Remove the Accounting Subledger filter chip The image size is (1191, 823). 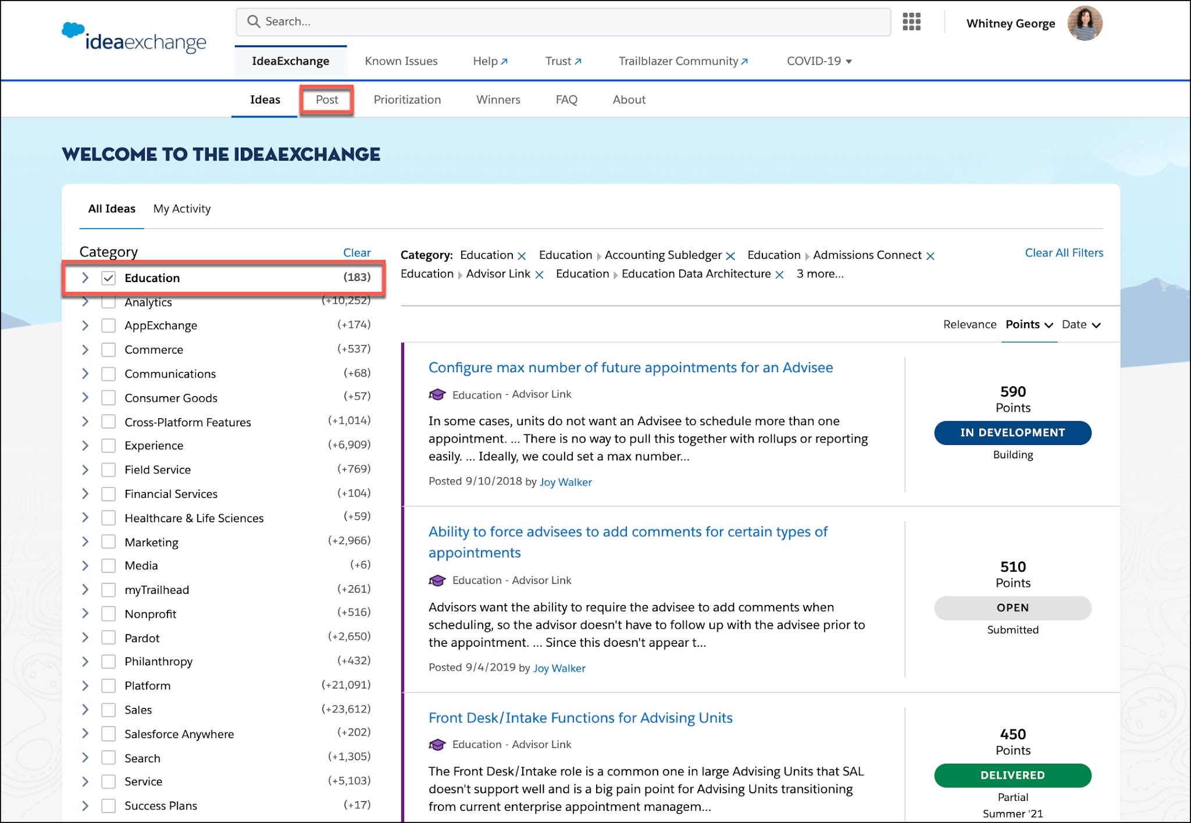pyautogui.click(x=730, y=256)
